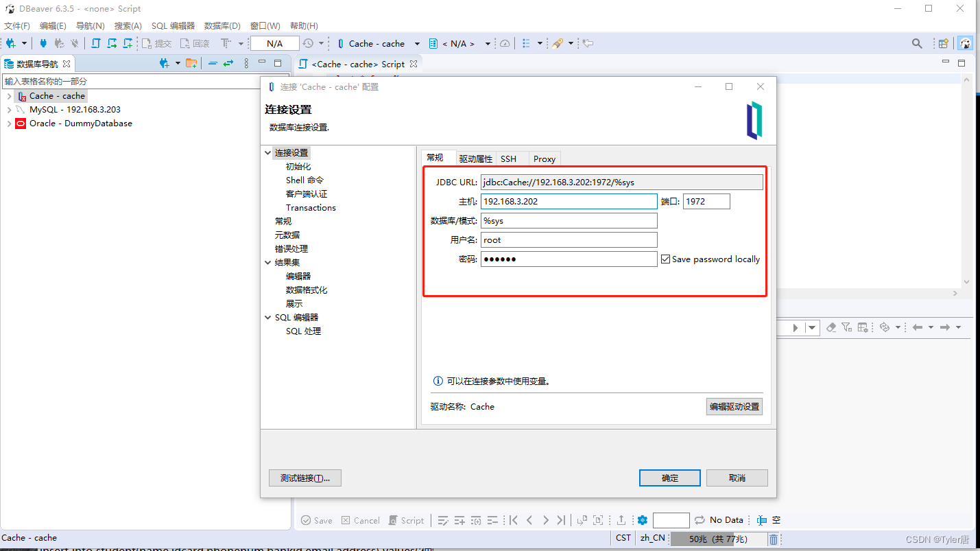
Task: Click the refresh icon next to No Data
Action: point(700,520)
